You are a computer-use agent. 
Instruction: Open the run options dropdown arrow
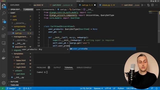[145, 5]
